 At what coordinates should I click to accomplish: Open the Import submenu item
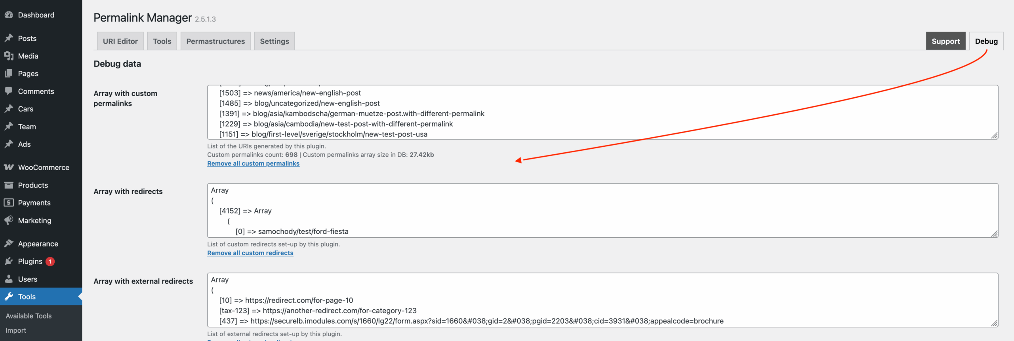(16, 330)
